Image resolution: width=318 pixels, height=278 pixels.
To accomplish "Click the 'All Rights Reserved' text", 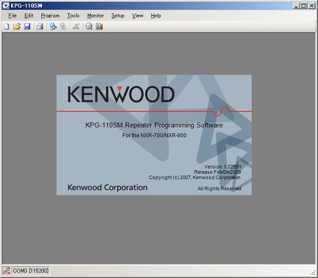I will 219,189.
